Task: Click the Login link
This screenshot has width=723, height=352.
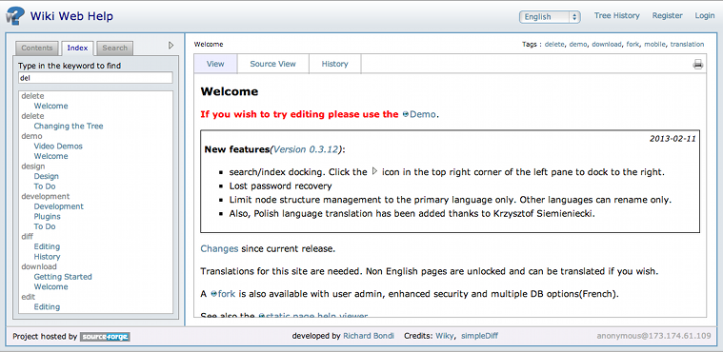Action: (x=705, y=15)
